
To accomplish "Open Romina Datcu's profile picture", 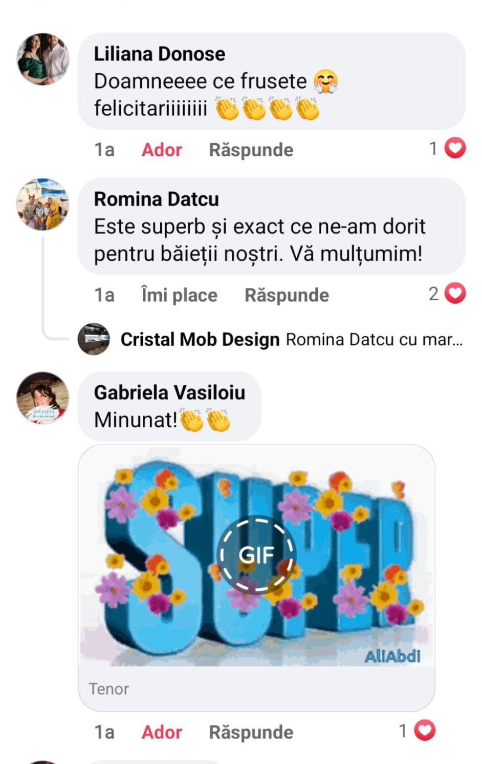I will tap(43, 204).
